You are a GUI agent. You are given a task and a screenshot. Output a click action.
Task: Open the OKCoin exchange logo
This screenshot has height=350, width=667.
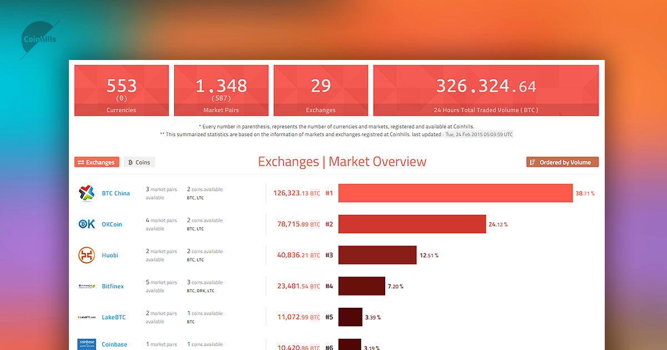tap(87, 224)
